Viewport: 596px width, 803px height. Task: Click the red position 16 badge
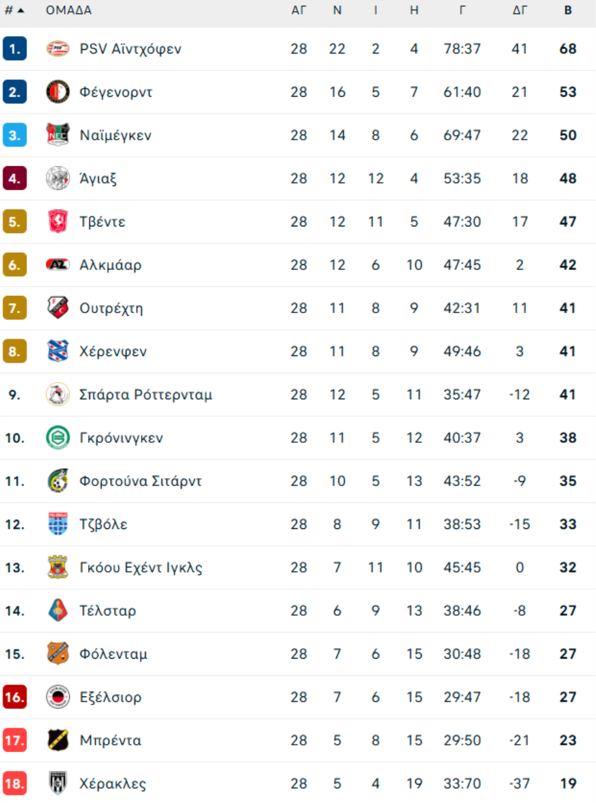[x=15, y=697]
